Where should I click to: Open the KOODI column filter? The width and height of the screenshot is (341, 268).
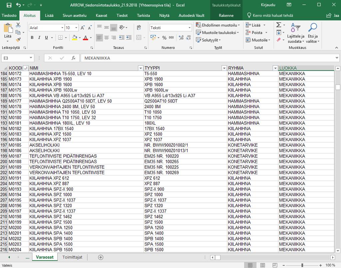point(26,68)
